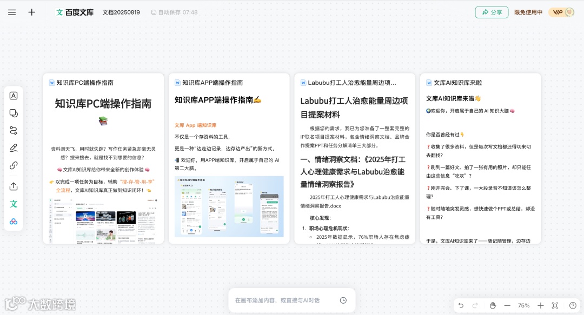Click 搜-存-管-用-享 orange text

click(137, 182)
